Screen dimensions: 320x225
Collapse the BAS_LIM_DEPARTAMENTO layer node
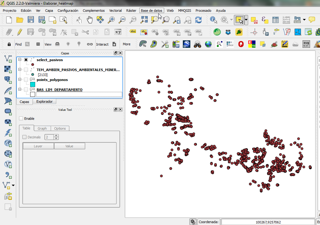pos(20,89)
